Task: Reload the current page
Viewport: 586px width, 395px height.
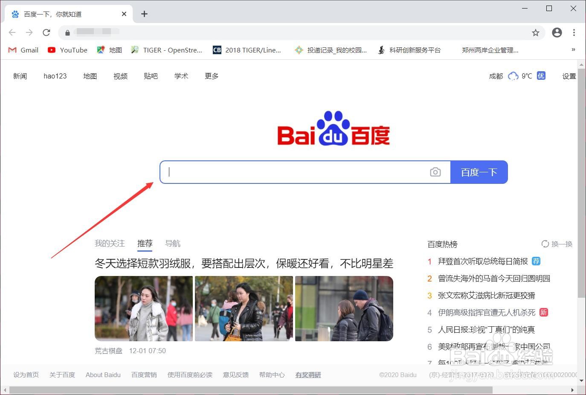Action: [46, 32]
